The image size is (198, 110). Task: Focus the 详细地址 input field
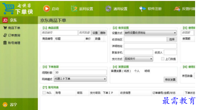tap(150, 46)
